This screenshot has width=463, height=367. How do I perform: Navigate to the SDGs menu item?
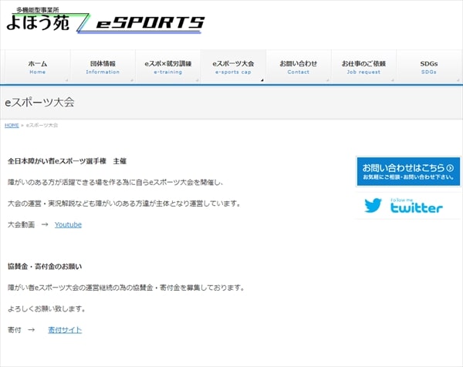[x=428, y=66]
